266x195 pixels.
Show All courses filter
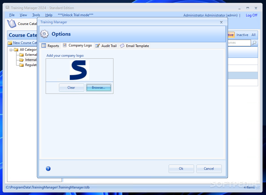coord(254,35)
